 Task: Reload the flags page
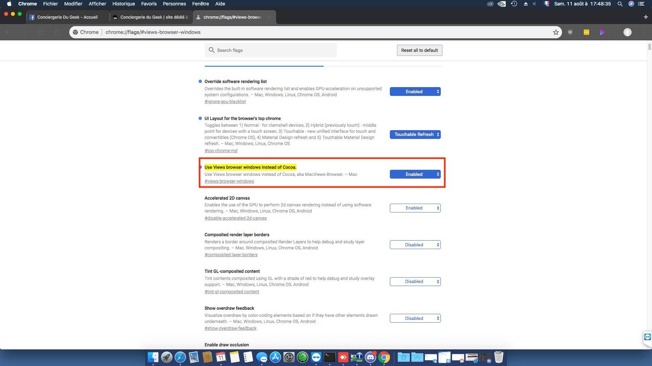coord(41,32)
